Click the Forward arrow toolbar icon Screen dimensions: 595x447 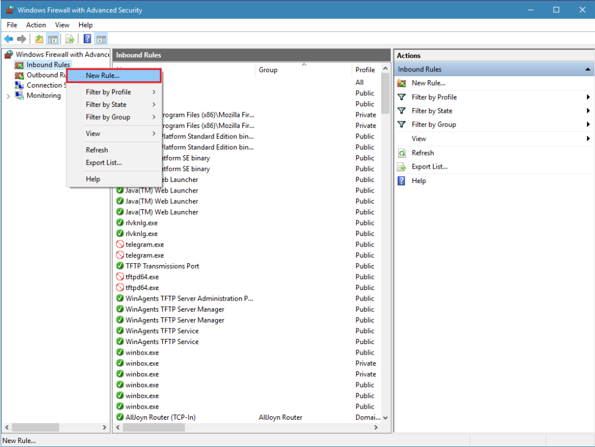click(21, 39)
